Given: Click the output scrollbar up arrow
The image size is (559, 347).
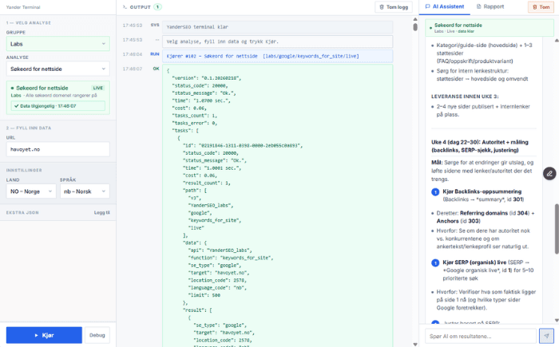Looking at the screenshot, I should [415, 19].
